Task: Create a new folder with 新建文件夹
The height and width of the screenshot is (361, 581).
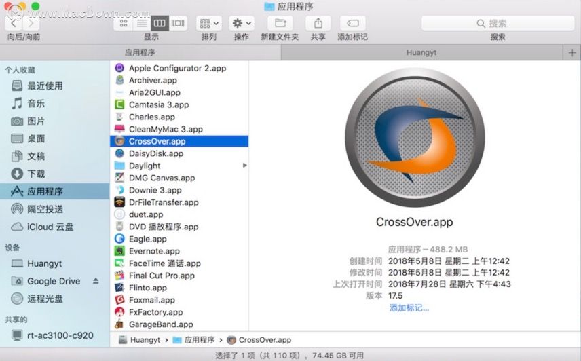Action: 280,23
